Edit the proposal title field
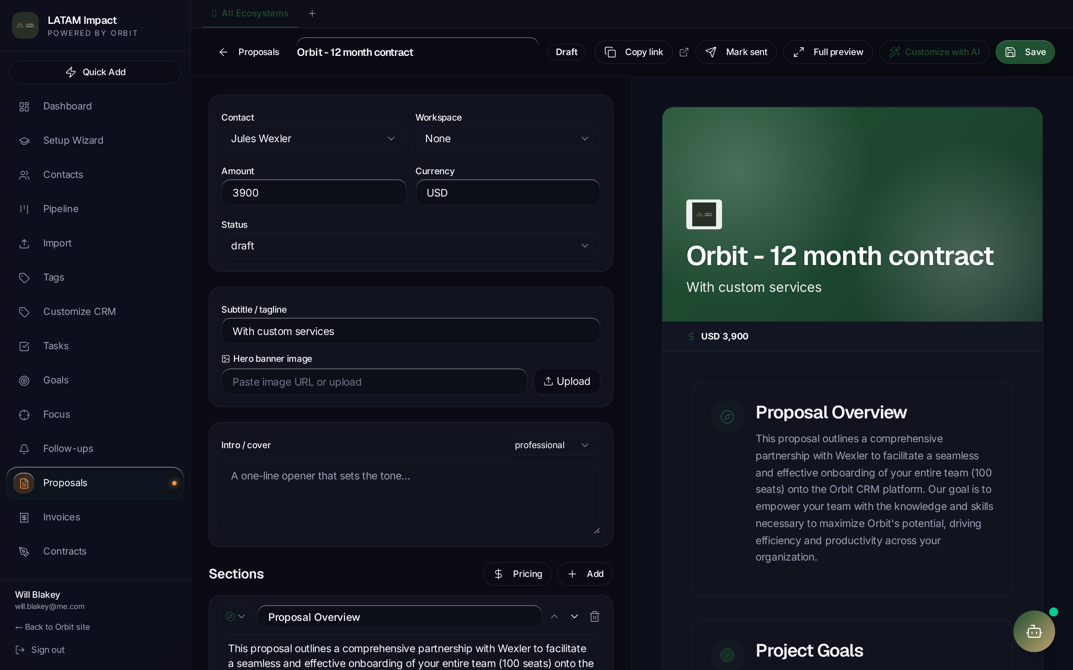This screenshot has width=1073, height=670. (x=417, y=52)
